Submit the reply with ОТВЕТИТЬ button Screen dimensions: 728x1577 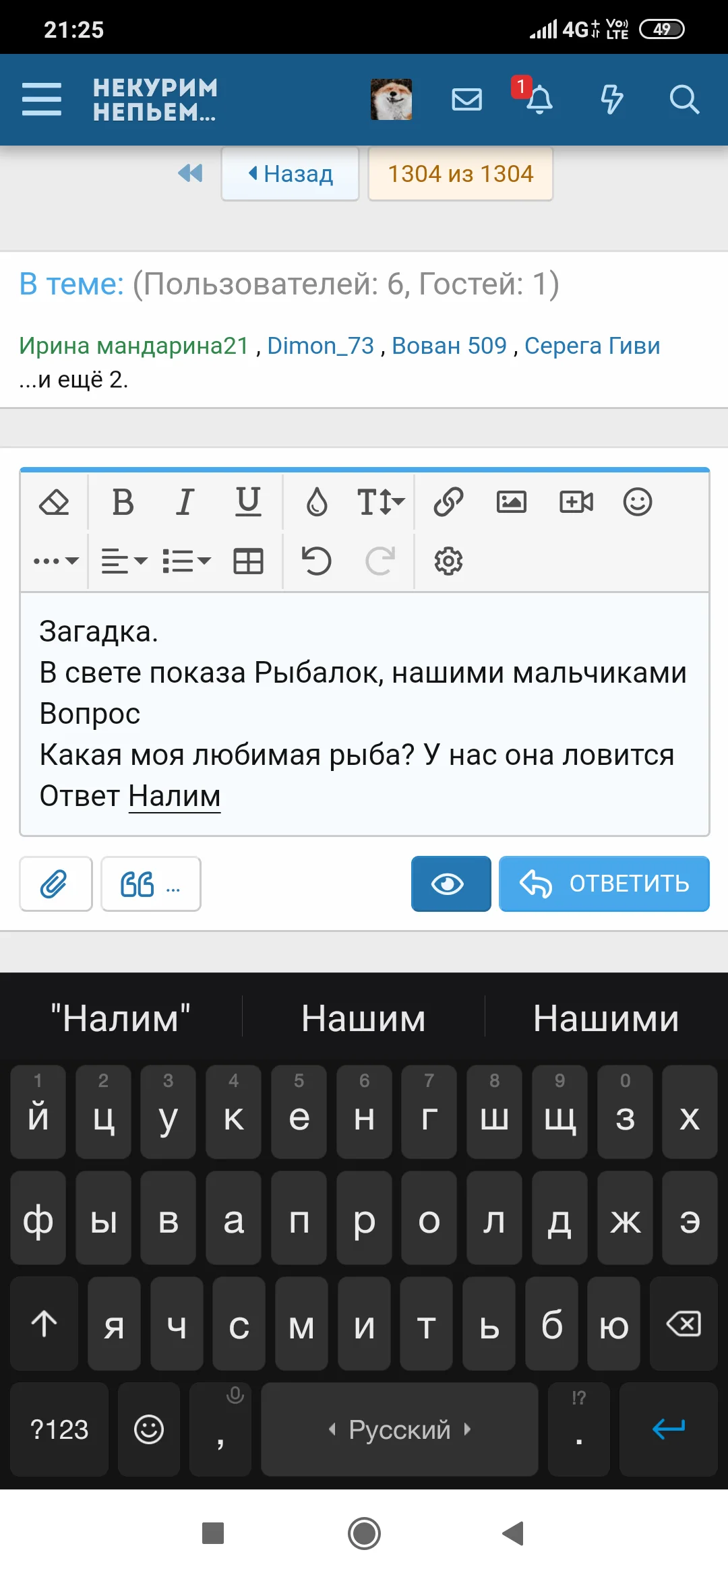pyautogui.click(x=604, y=884)
